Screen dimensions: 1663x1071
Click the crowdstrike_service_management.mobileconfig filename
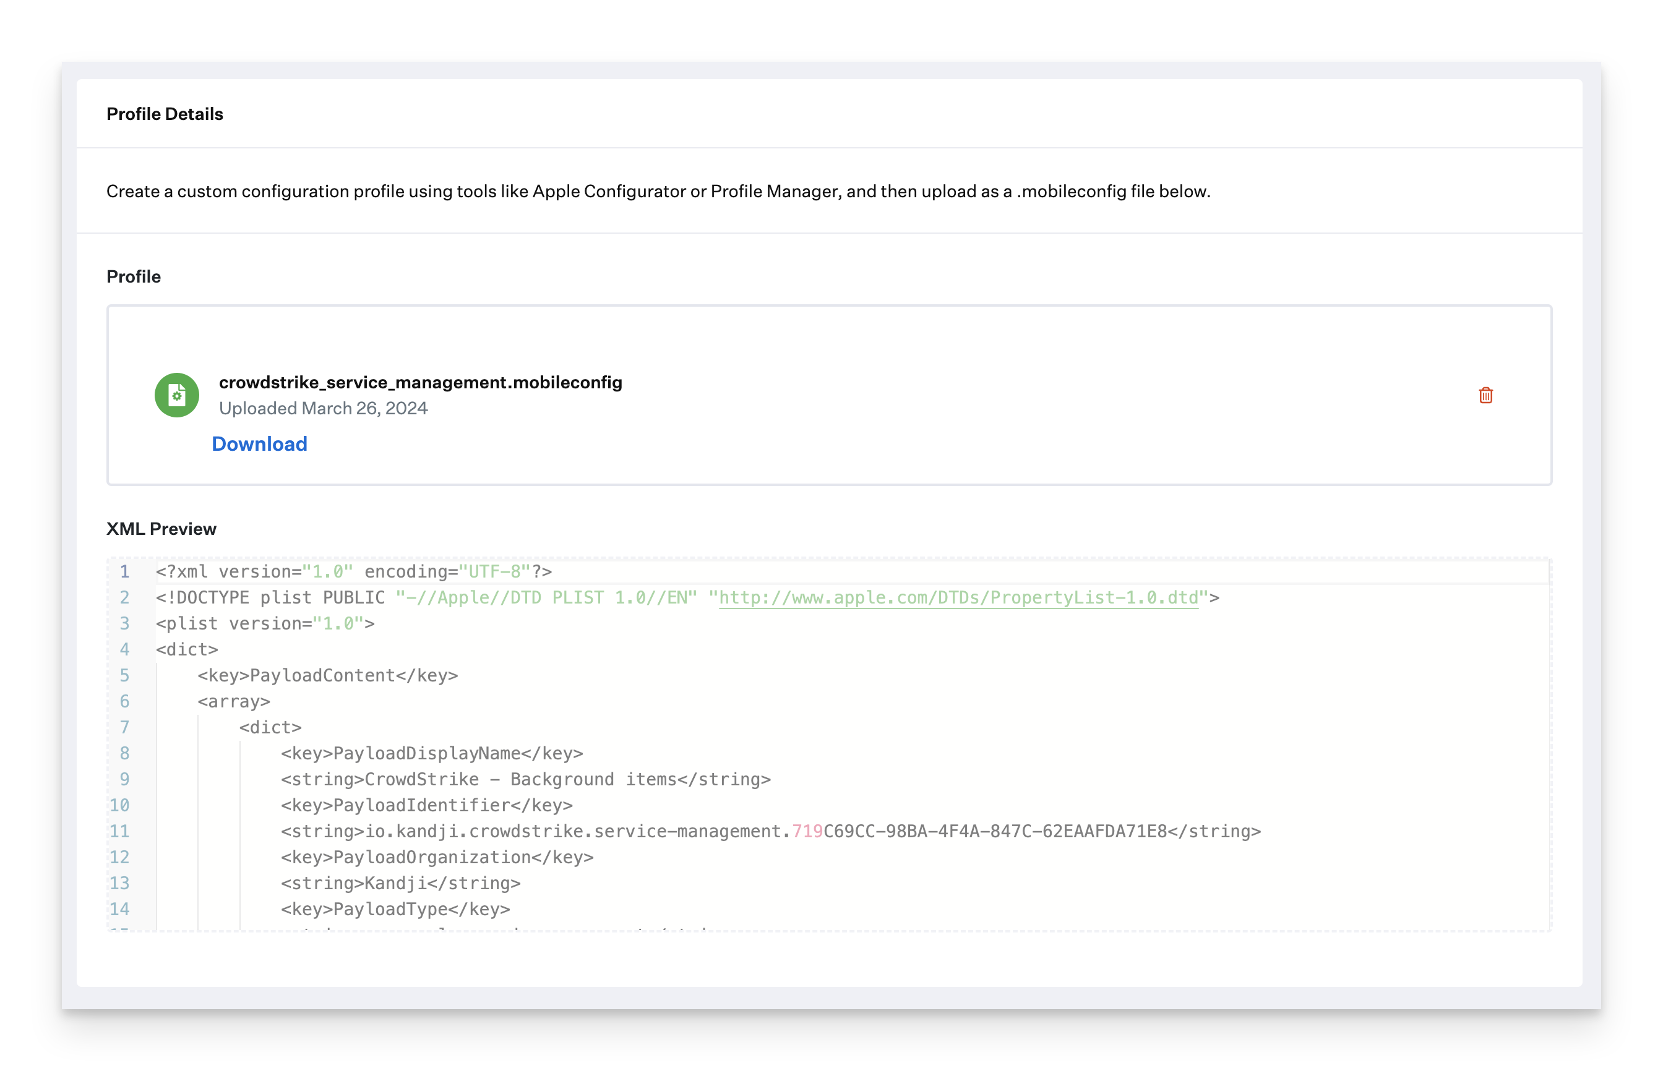click(x=420, y=383)
